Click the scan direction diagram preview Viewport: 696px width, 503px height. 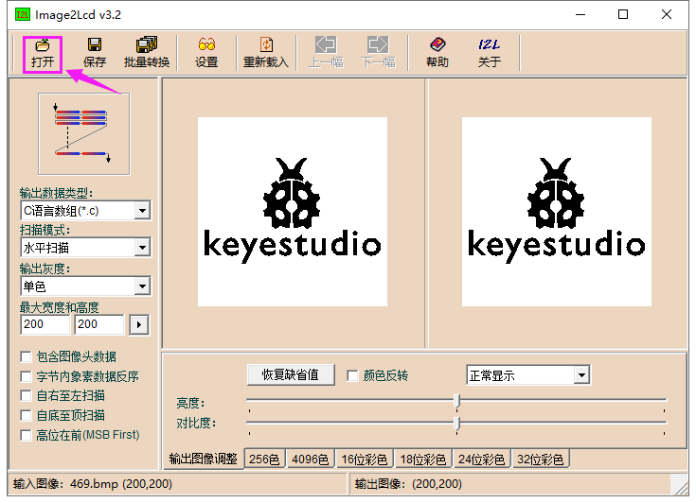pyautogui.click(x=84, y=134)
